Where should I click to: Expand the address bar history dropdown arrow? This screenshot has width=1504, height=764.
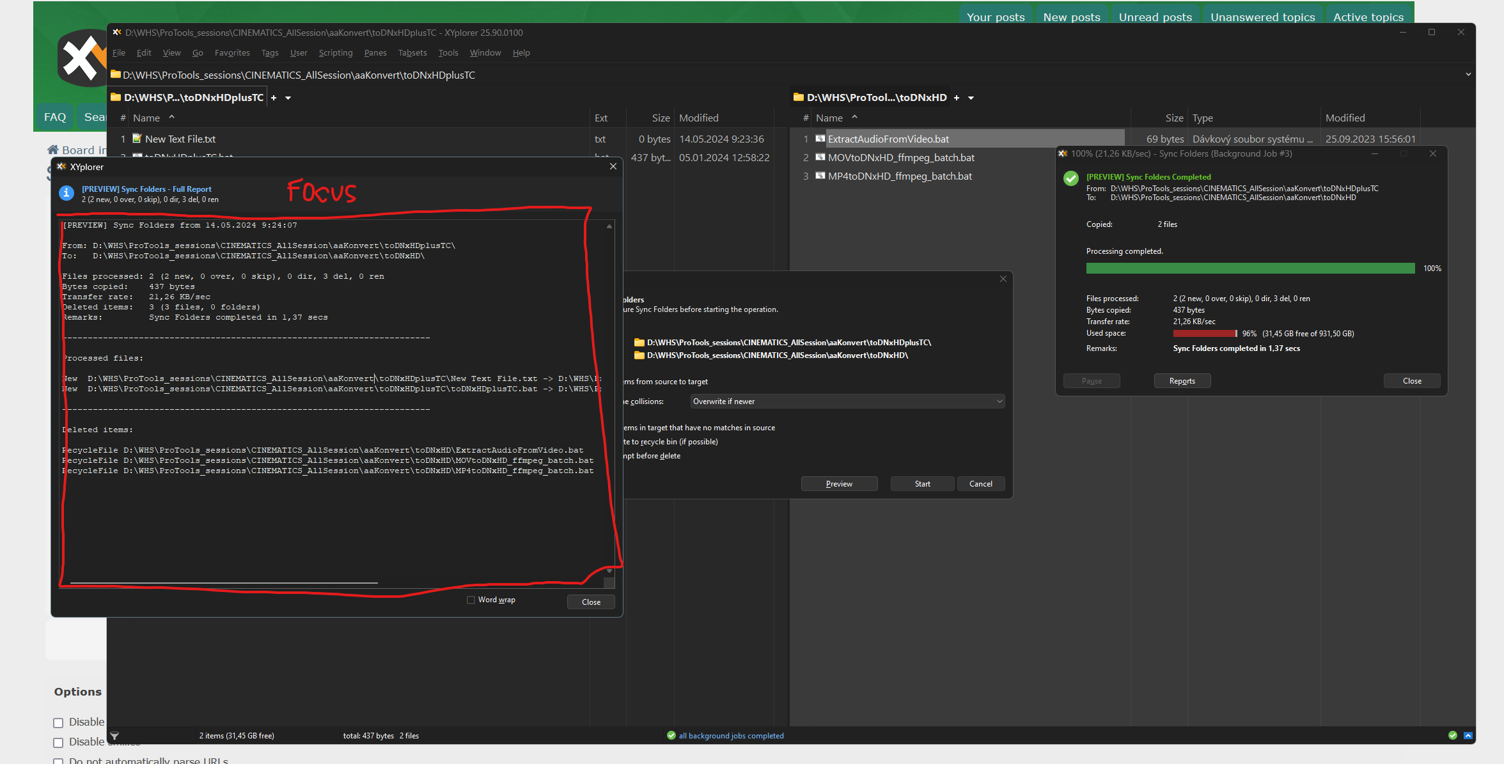(1468, 75)
